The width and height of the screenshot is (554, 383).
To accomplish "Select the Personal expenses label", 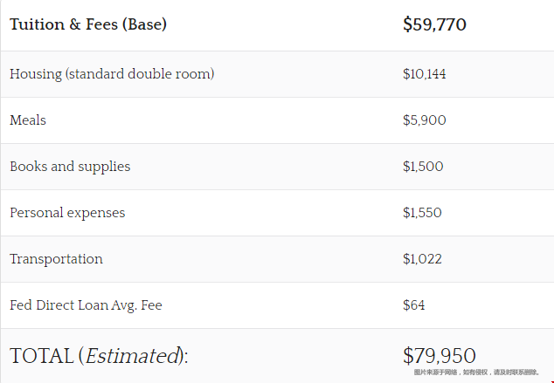I will pyautogui.click(x=67, y=213).
